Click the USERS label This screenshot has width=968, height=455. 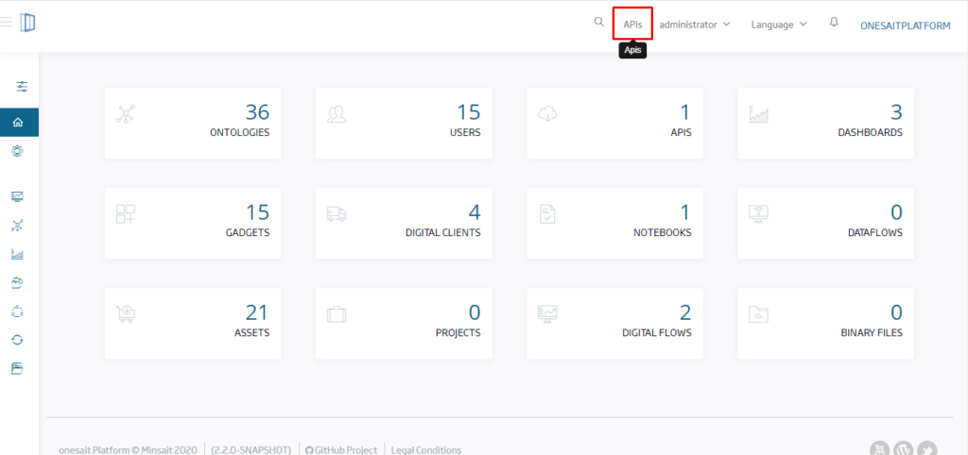tap(465, 132)
